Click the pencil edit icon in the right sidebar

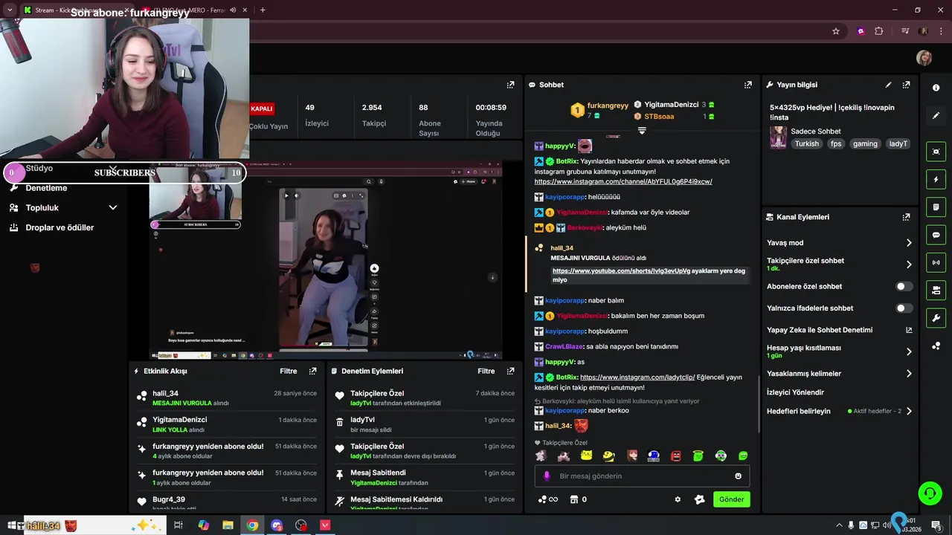pos(936,115)
